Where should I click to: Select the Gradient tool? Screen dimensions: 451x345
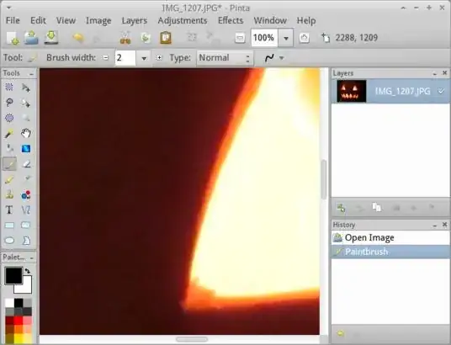click(x=26, y=149)
